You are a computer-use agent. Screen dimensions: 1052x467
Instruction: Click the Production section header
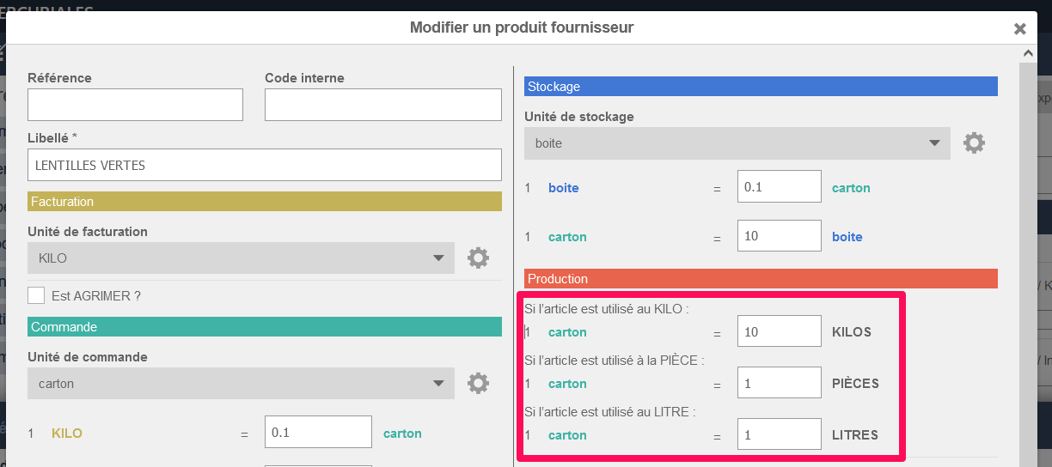tap(761, 279)
